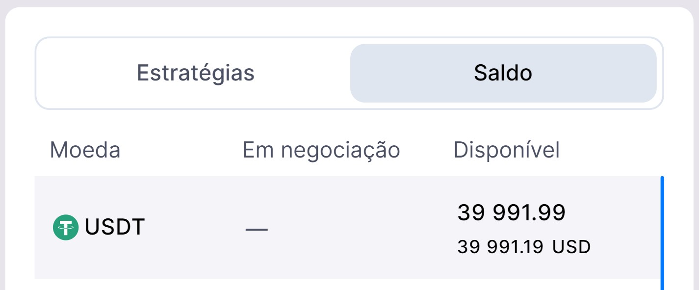
Task: Click the word negociação in the header
Action: 341,150
